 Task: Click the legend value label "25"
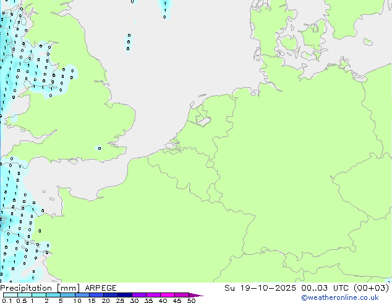(x=120, y=301)
